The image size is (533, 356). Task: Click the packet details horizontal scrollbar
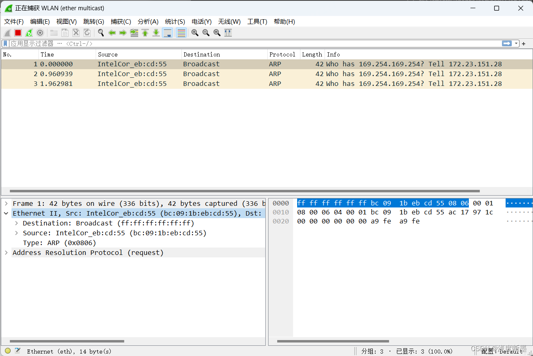click(67, 341)
